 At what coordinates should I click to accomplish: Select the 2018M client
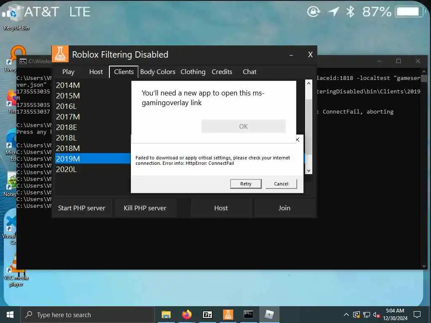click(93, 148)
